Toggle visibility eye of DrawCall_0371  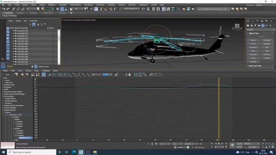click(x=13, y=34)
